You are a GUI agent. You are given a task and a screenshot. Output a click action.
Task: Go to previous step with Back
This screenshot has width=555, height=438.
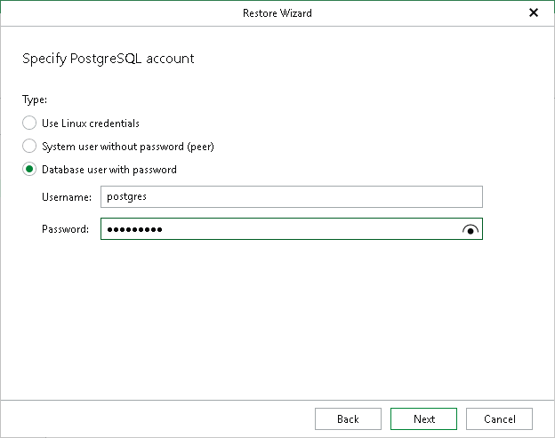(348, 419)
